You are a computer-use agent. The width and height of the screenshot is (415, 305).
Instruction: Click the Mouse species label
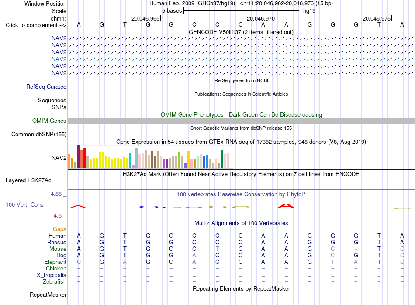click(x=58, y=249)
